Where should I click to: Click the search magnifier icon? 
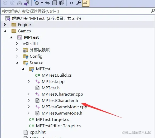tap(153, 11)
